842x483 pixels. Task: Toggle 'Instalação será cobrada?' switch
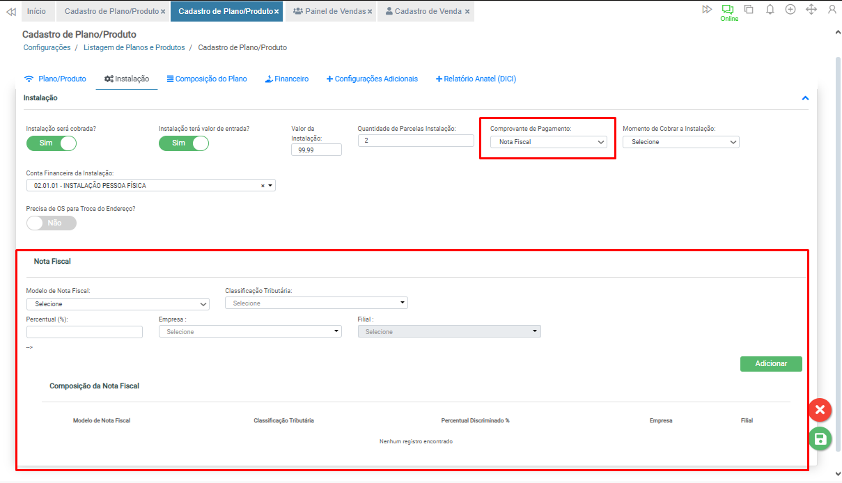click(52, 143)
